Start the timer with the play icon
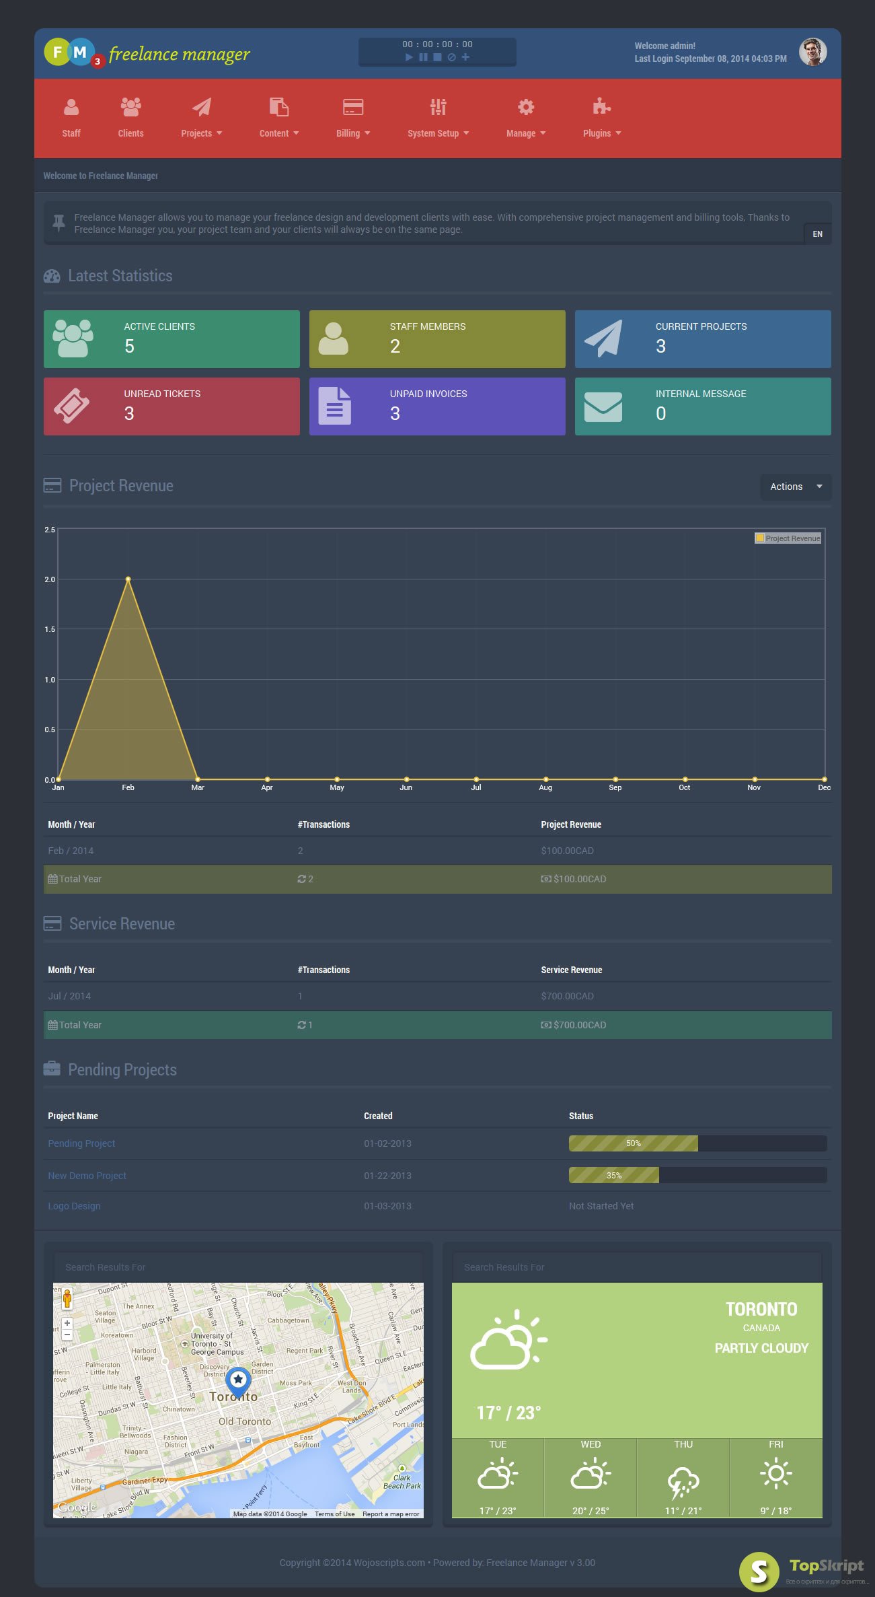875x1597 pixels. (x=409, y=57)
